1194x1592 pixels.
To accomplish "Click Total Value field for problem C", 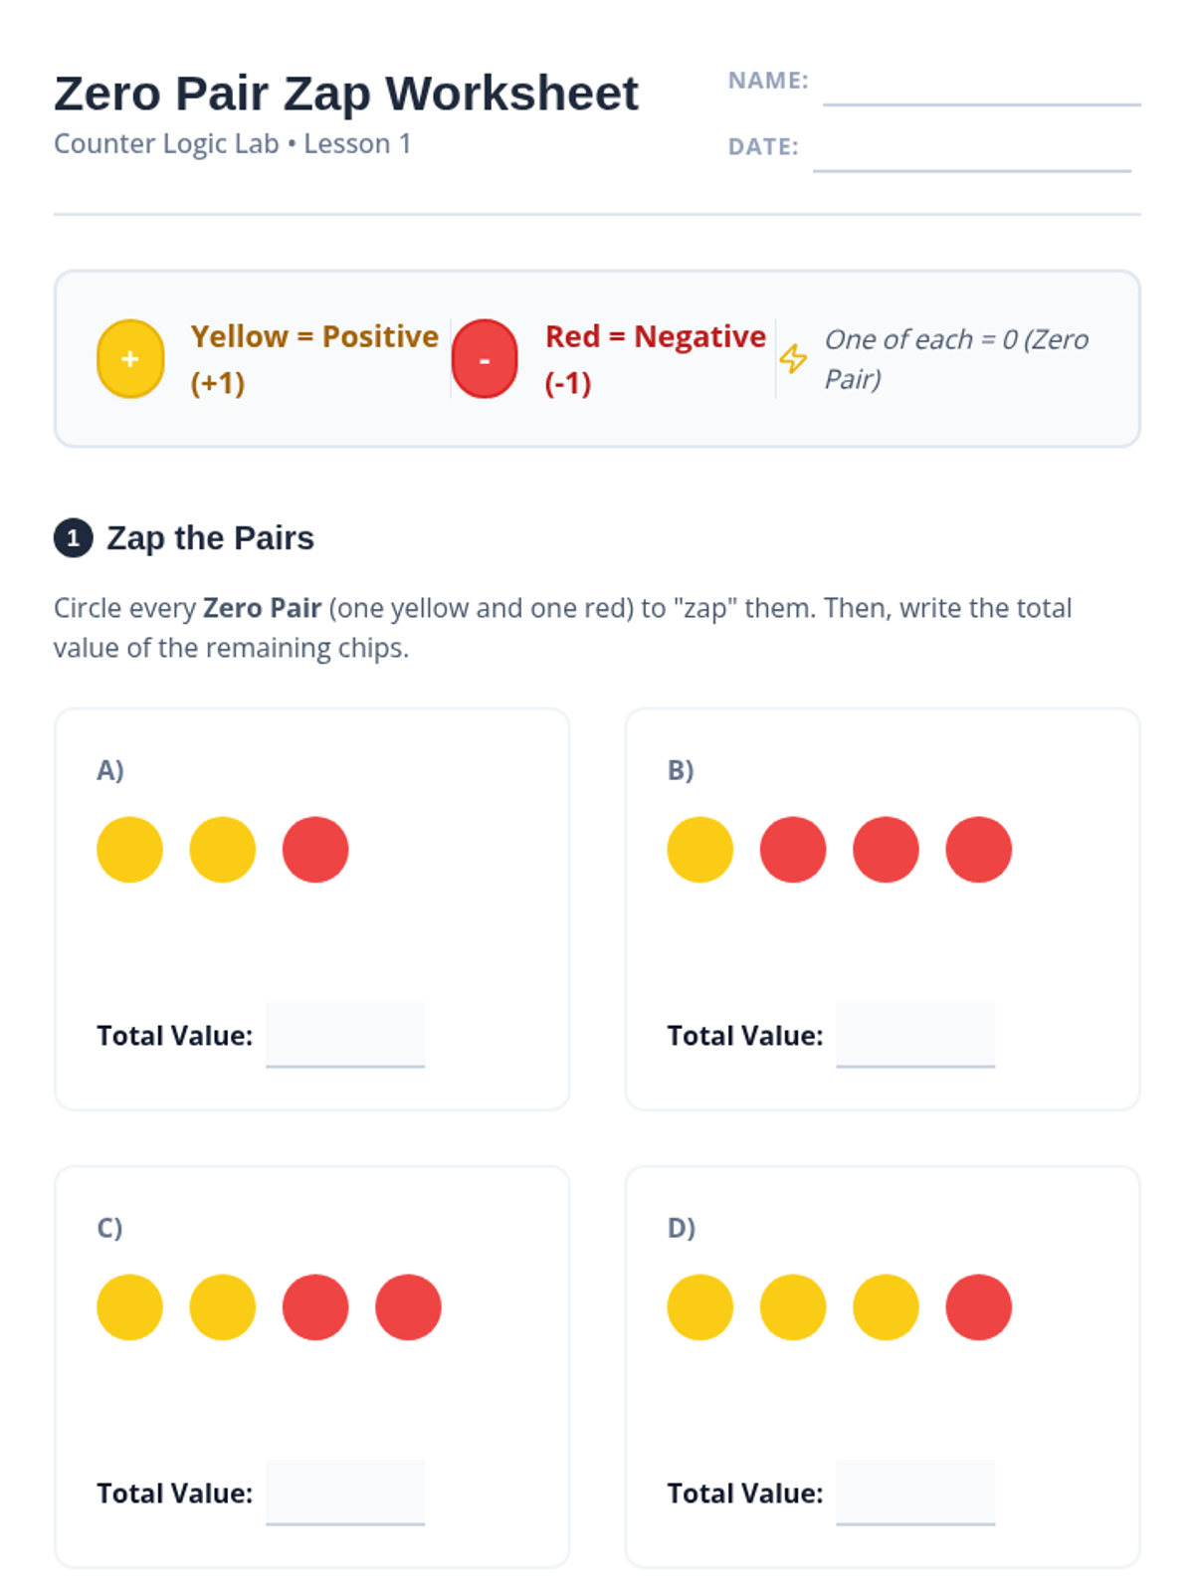I will coord(345,1492).
